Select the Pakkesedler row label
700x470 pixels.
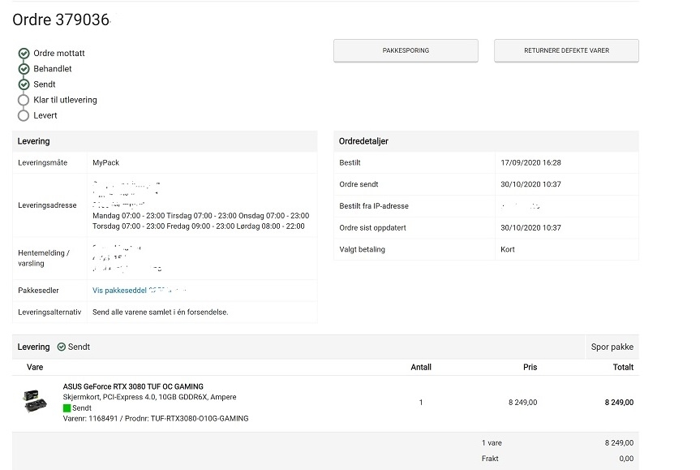38,291
